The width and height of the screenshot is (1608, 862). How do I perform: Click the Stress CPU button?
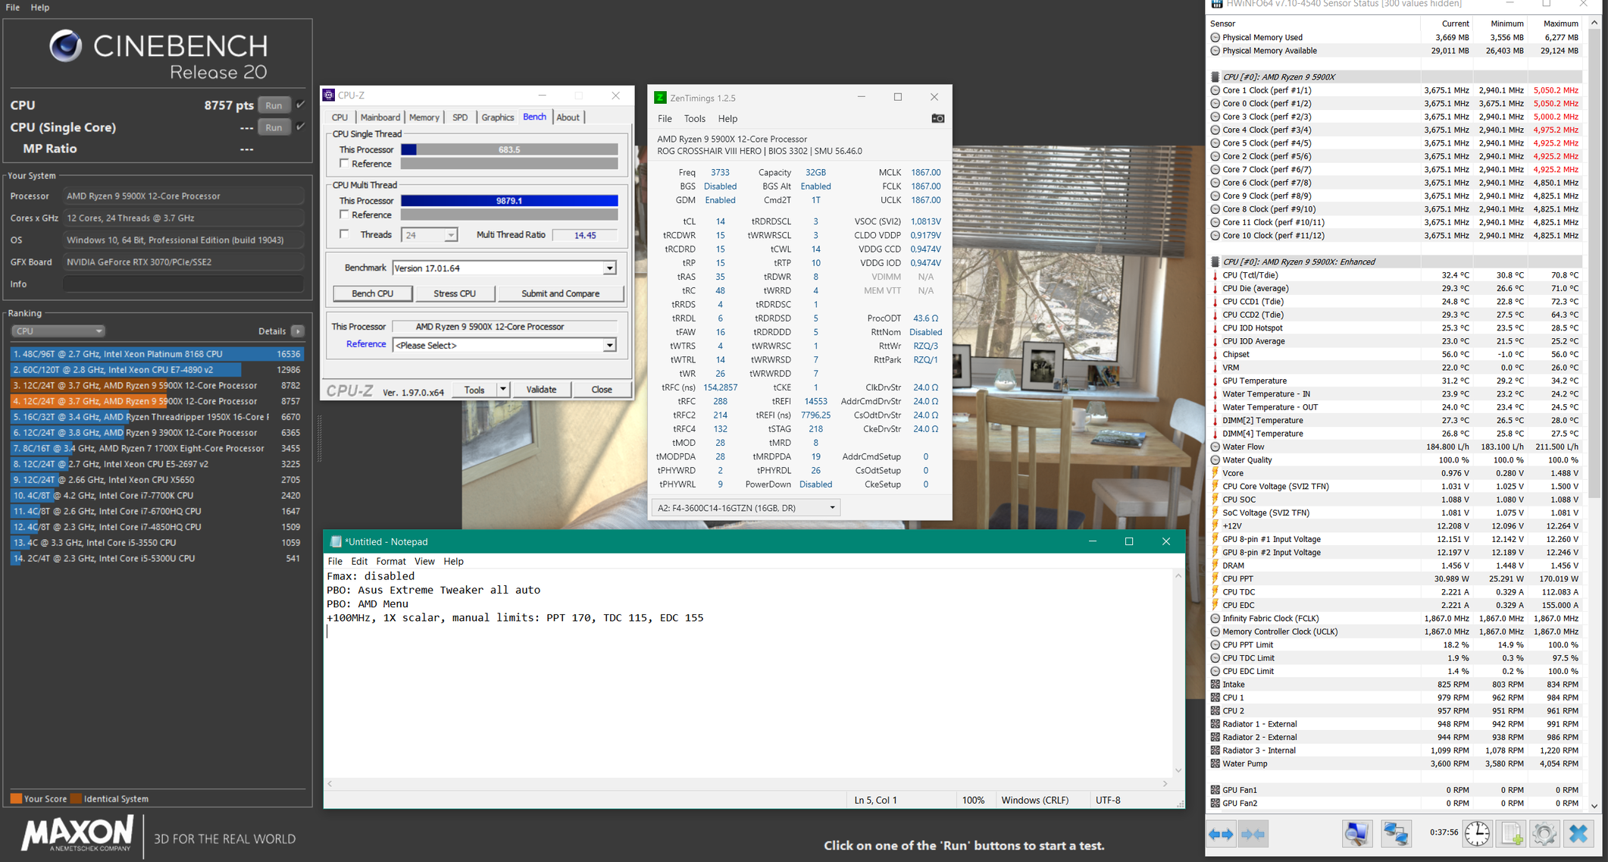click(x=455, y=293)
